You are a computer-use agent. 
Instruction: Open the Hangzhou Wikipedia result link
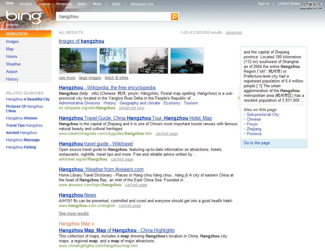[x=107, y=87]
